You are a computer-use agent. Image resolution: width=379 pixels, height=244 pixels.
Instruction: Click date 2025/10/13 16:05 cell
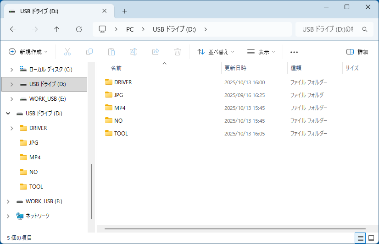pos(245,134)
